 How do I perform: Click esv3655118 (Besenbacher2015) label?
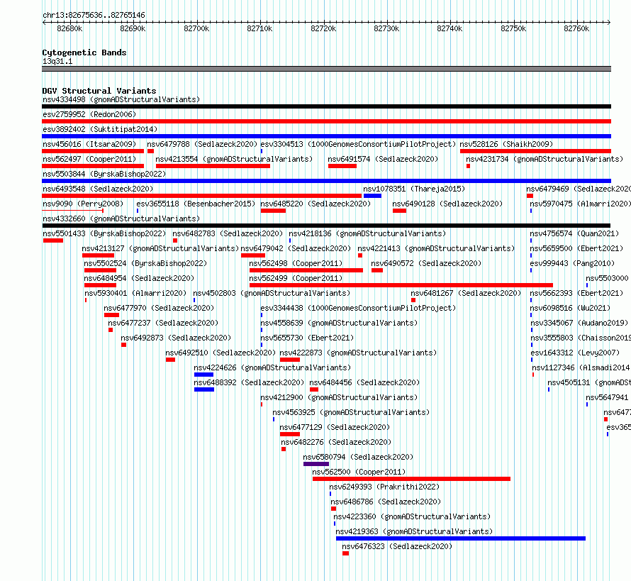pyautogui.click(x=196, y=204)
